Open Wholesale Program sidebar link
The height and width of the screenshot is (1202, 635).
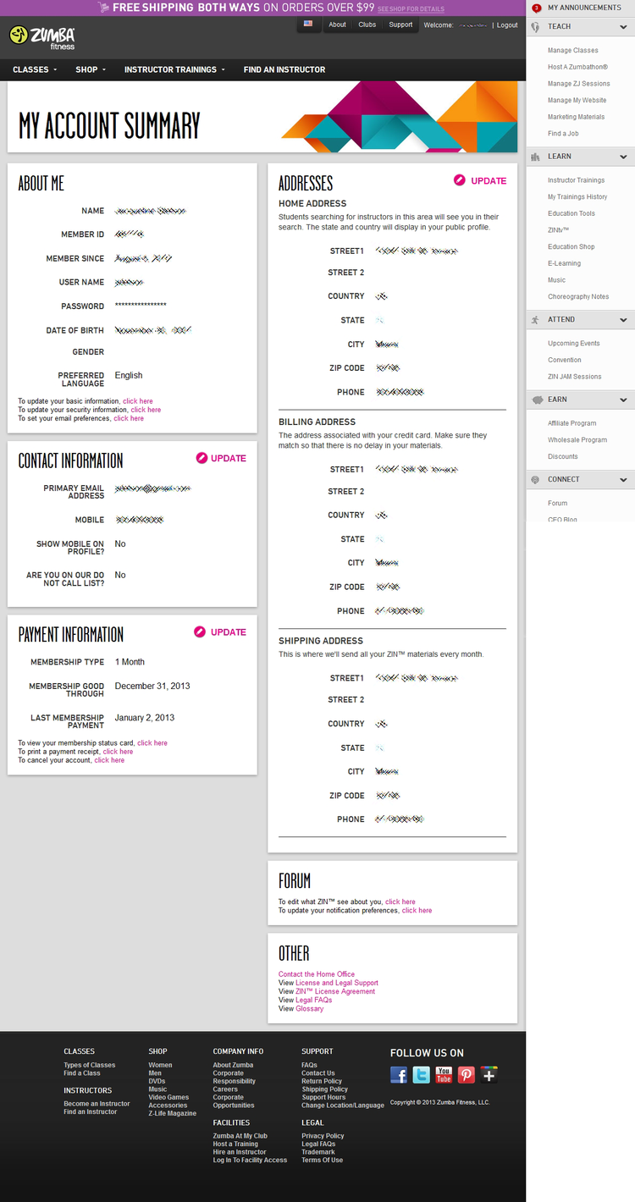click(x=577, y=440)
